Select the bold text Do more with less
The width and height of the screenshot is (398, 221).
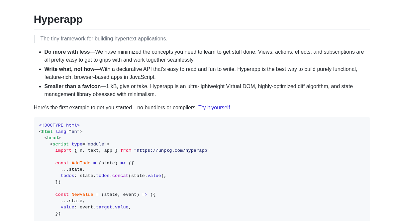pos(67,52)
